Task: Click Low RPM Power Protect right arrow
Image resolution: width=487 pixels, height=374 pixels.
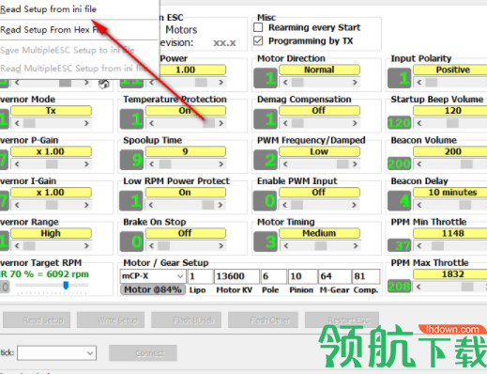Action: tap(221, 205)
